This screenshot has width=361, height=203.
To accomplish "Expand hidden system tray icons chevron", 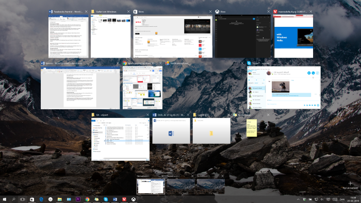I will click(298, 199).
